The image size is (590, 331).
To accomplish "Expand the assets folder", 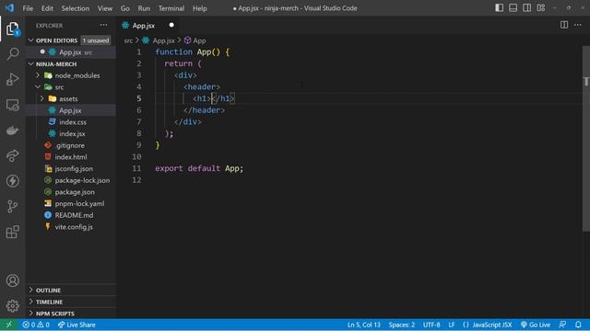I will click(41, 98).
